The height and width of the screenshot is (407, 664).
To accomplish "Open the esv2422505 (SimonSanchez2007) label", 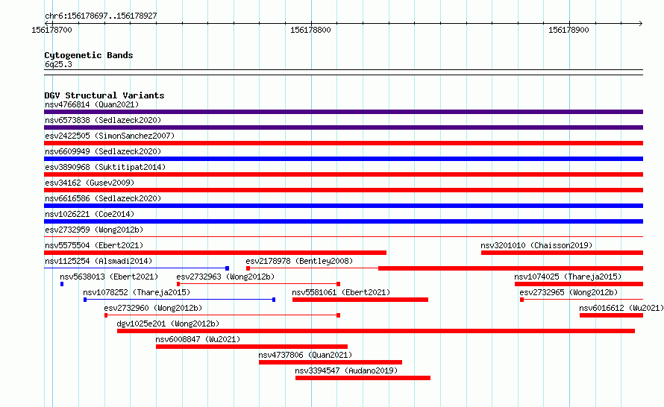I will click(110, 136).
